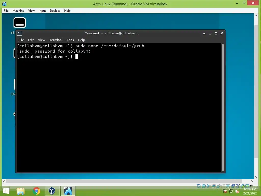The width and height of the screenshot is (261, 196).
Task: Minimize the VirtualBox window
Action: 237,3
